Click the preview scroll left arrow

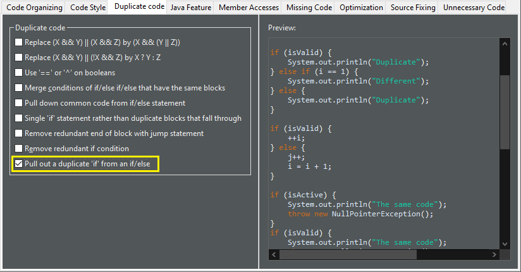pyautogui.click(x=274, y=254)
